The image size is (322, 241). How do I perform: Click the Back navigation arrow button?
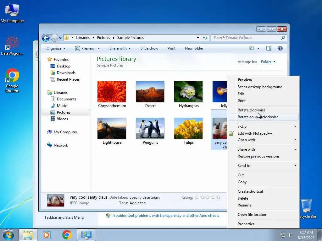coord(46,38)
